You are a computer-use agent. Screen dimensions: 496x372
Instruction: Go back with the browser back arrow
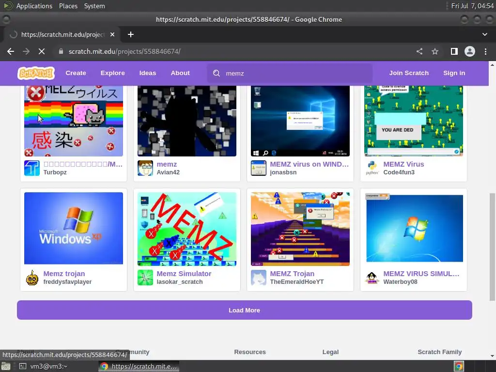coord(11,51)
